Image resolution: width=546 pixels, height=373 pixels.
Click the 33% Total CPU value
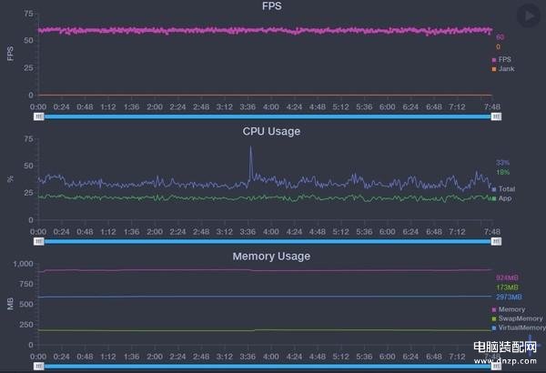[503, 163]
